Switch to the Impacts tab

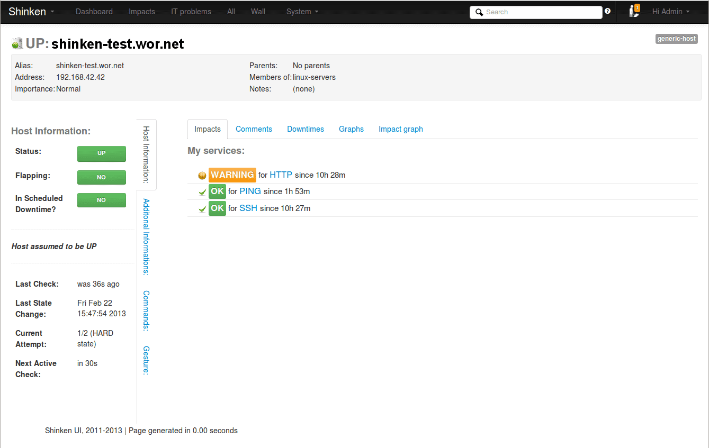point(208,129)
